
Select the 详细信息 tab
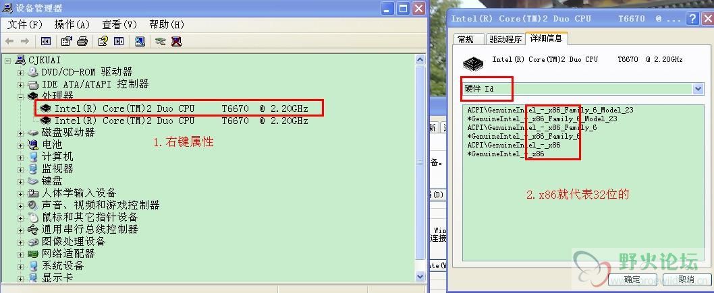(x=546, y=38)
